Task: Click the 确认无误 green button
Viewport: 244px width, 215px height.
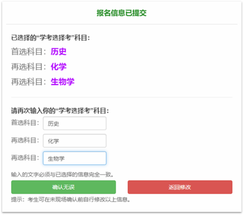Action: point(64,187)
